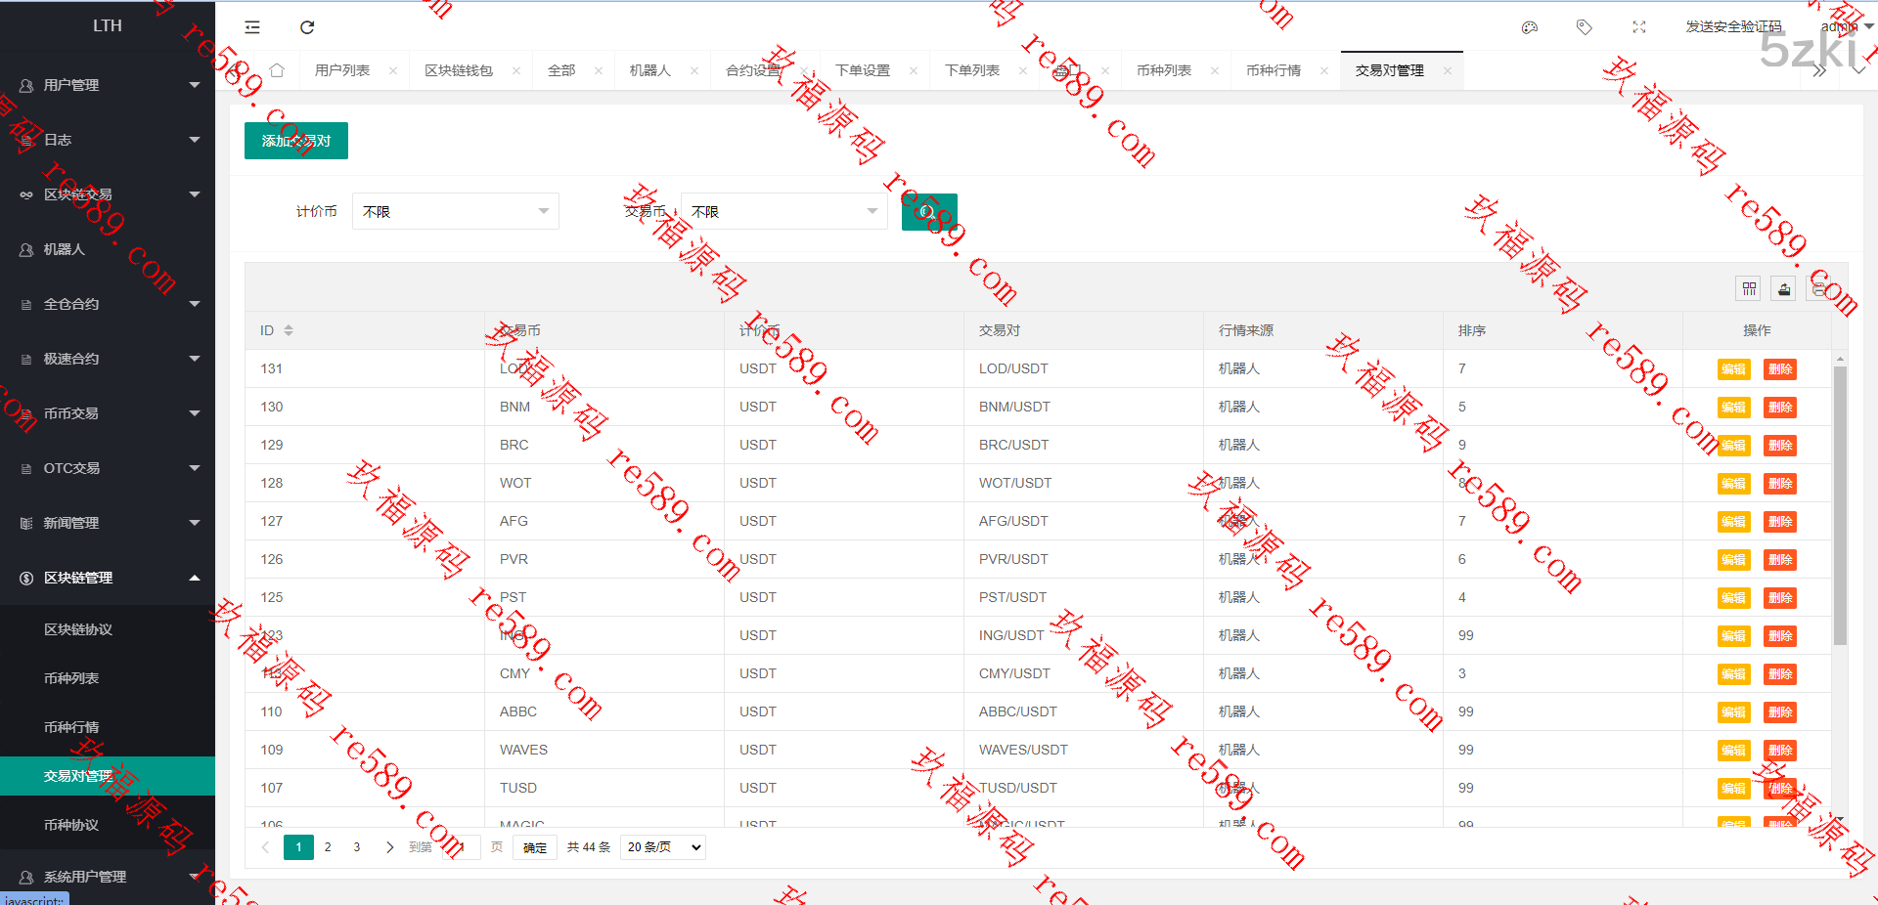
Task: Open the column filter icon above the table
Action: (1749, 288)
